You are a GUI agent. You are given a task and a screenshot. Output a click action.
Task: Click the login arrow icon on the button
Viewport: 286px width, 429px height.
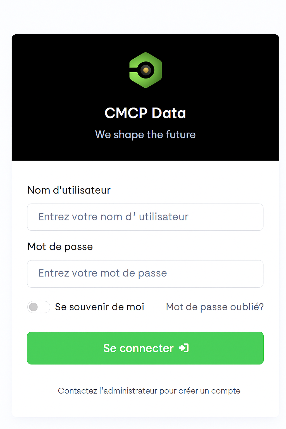(x=184, y=348)
